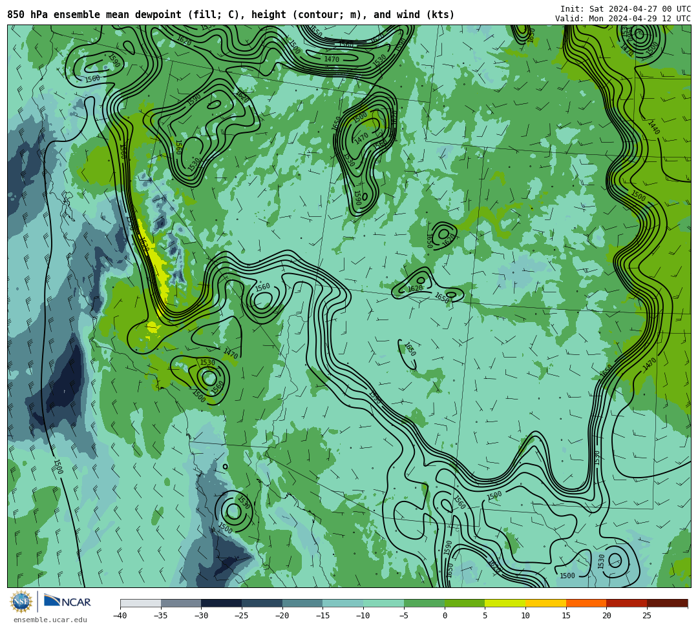
Task: Pick the -25 to -20 colorbar segment
Action: (262, 603)
